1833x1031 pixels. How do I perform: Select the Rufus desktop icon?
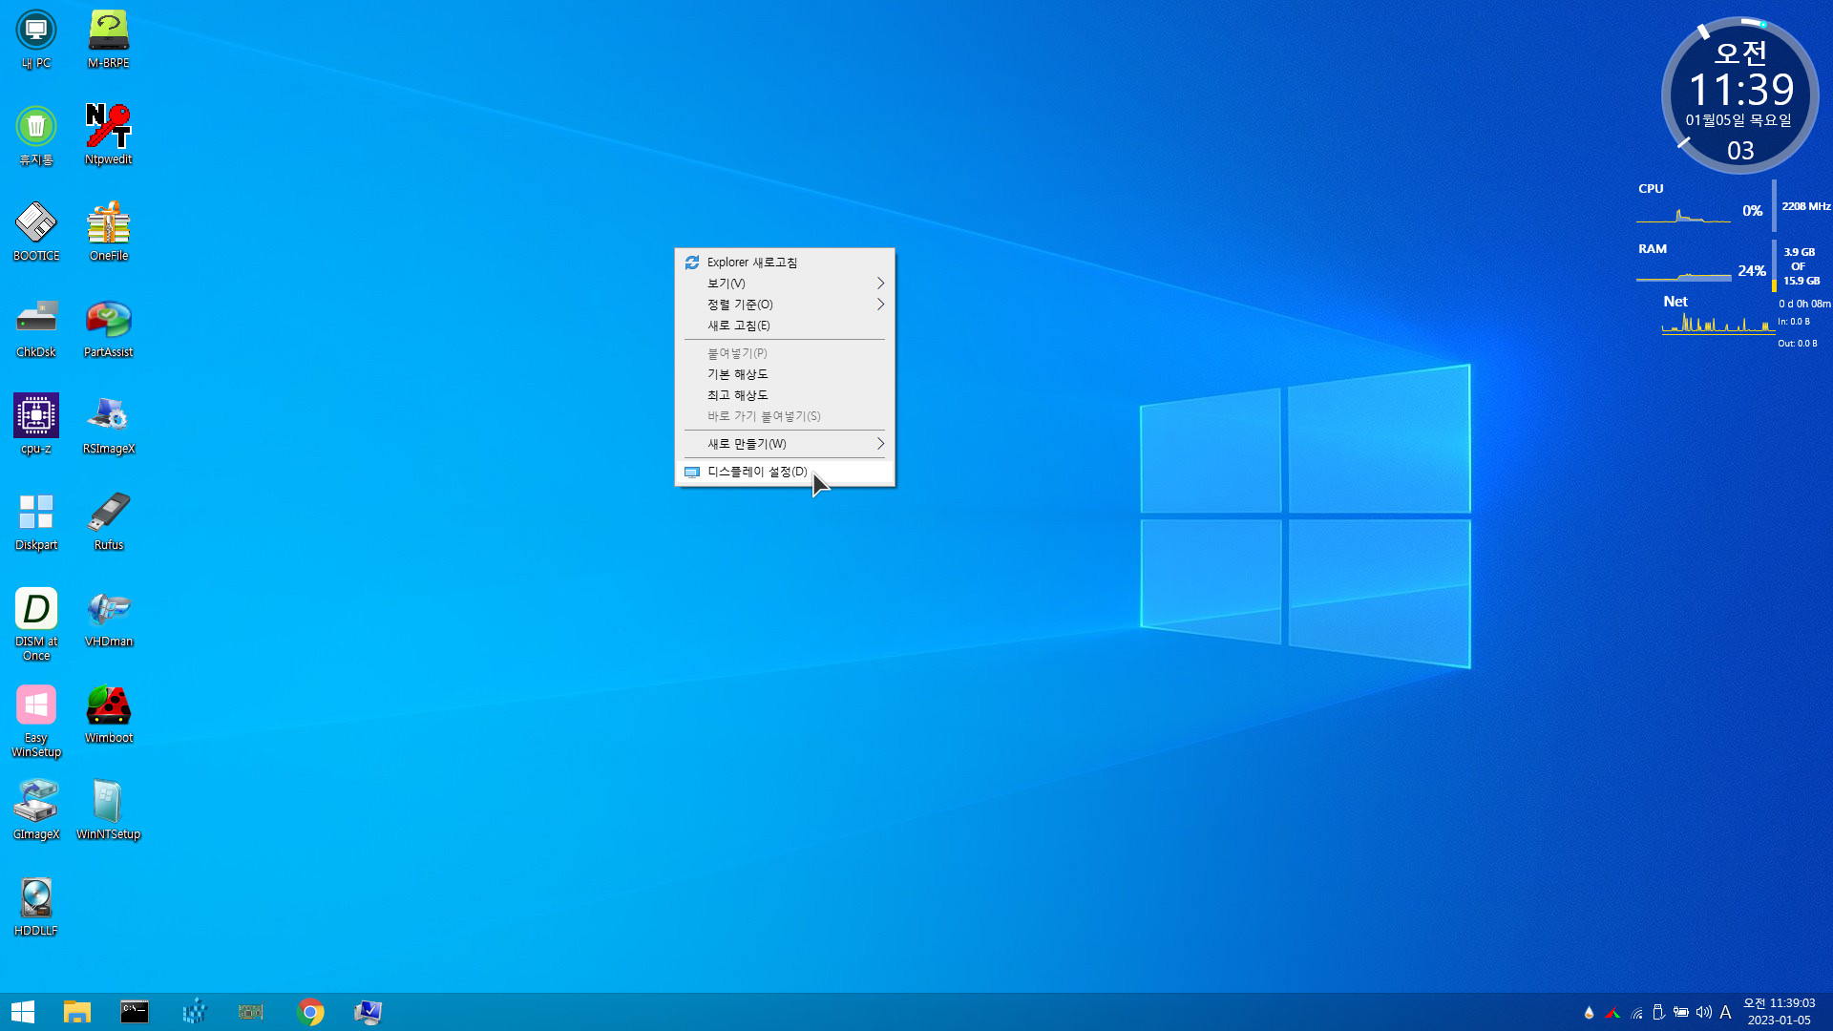point(109,521)
